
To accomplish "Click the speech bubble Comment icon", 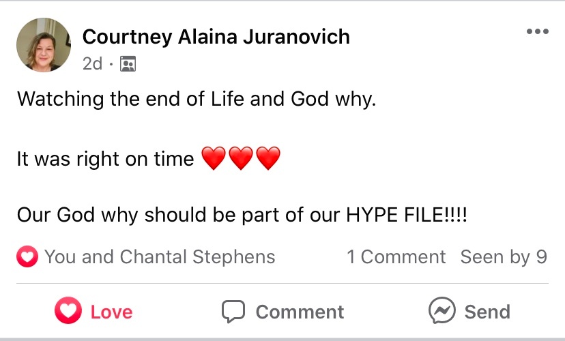I will (233, 312).
